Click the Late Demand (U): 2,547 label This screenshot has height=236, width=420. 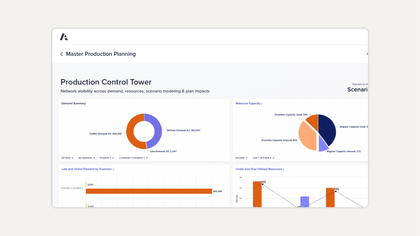pyautogui.click(x=163, y=151)
